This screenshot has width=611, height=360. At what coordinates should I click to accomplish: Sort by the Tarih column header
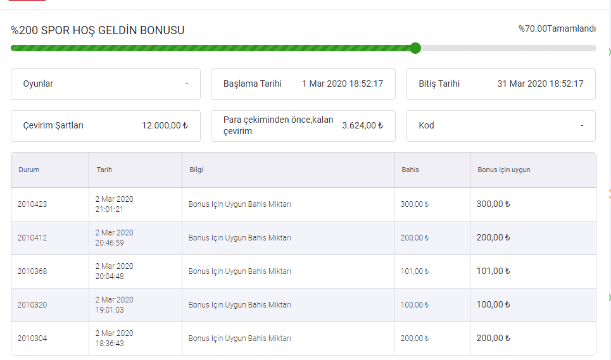(x=104, y=170)
